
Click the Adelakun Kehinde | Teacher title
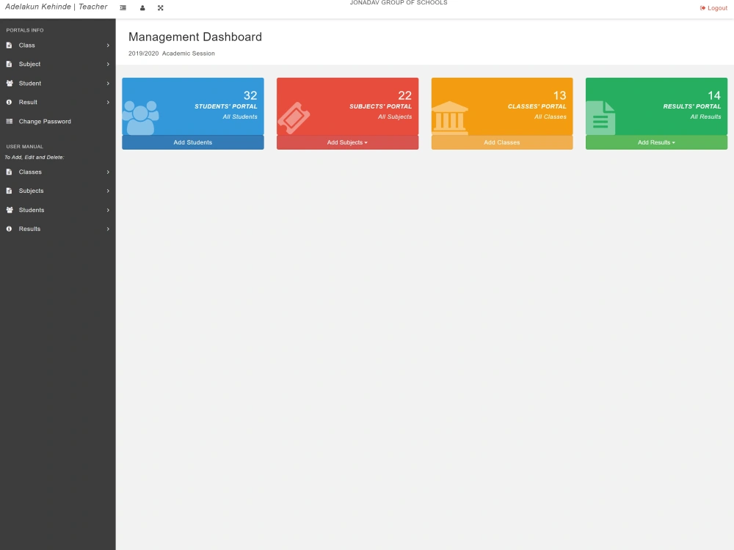point(57,7)
